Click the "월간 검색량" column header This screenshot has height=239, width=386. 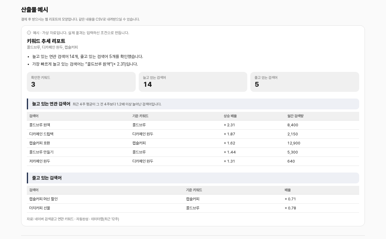[296, 116]
